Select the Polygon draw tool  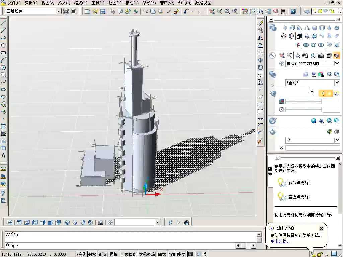click(3, 45)
